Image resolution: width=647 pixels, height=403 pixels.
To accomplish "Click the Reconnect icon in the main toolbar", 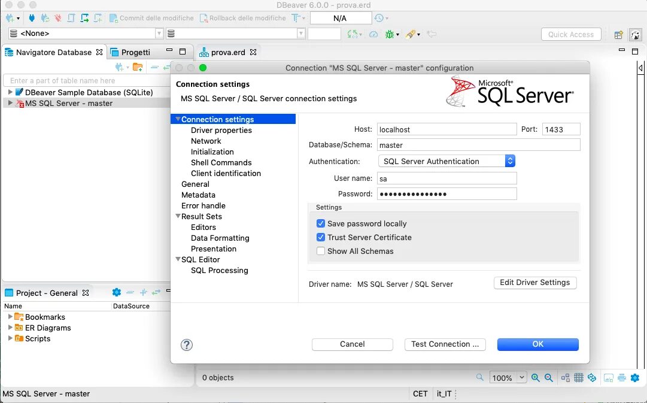I will tap(45, 18).
